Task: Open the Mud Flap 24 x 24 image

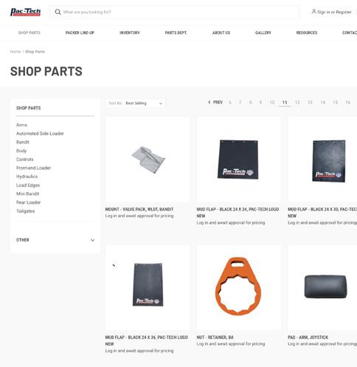Action: coord(239,160)
